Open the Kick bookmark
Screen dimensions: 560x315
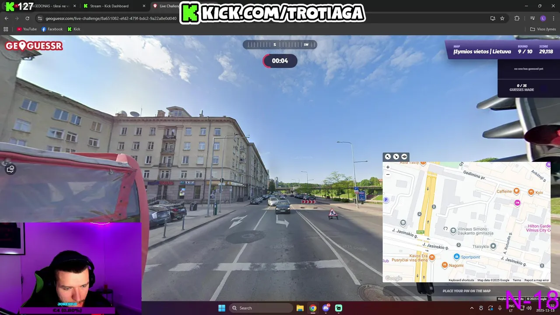[73, 29]
